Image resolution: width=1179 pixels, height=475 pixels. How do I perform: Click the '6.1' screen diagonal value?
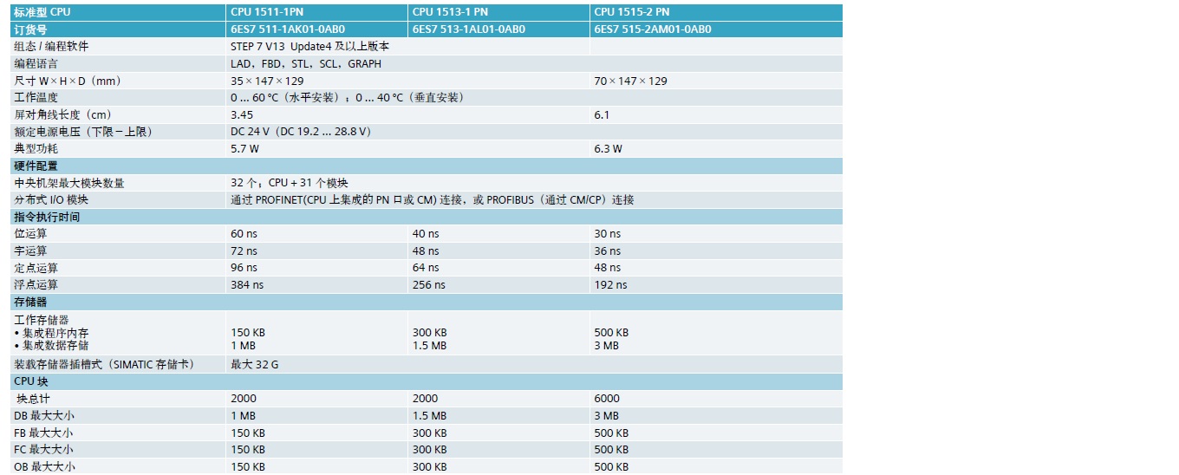point(602,114)
